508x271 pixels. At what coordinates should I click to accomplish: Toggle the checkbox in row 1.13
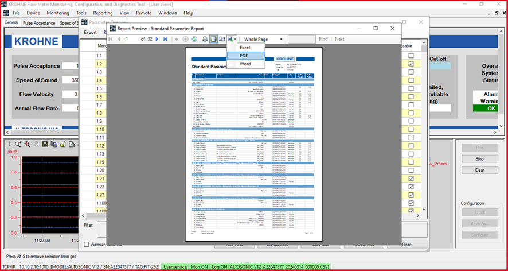(411, 154)
